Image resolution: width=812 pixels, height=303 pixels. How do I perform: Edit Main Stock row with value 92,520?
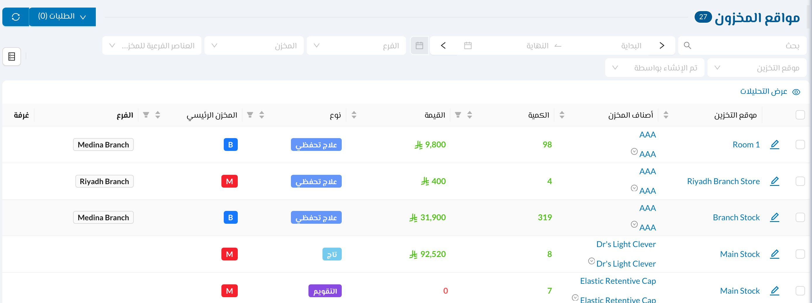coord(775,254)
